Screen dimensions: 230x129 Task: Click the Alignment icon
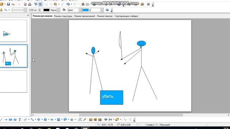(x=110, y=120)
